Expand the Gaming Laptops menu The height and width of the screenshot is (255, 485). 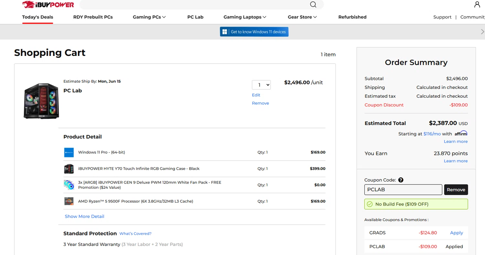(245, 17)
